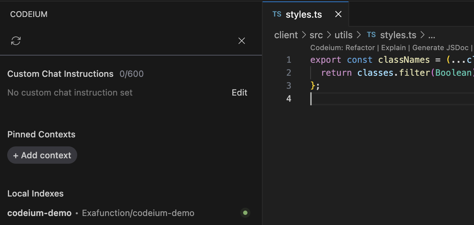Click line number 4 in gutter
This screenshot has height=225, width=474.
(289, 98)
